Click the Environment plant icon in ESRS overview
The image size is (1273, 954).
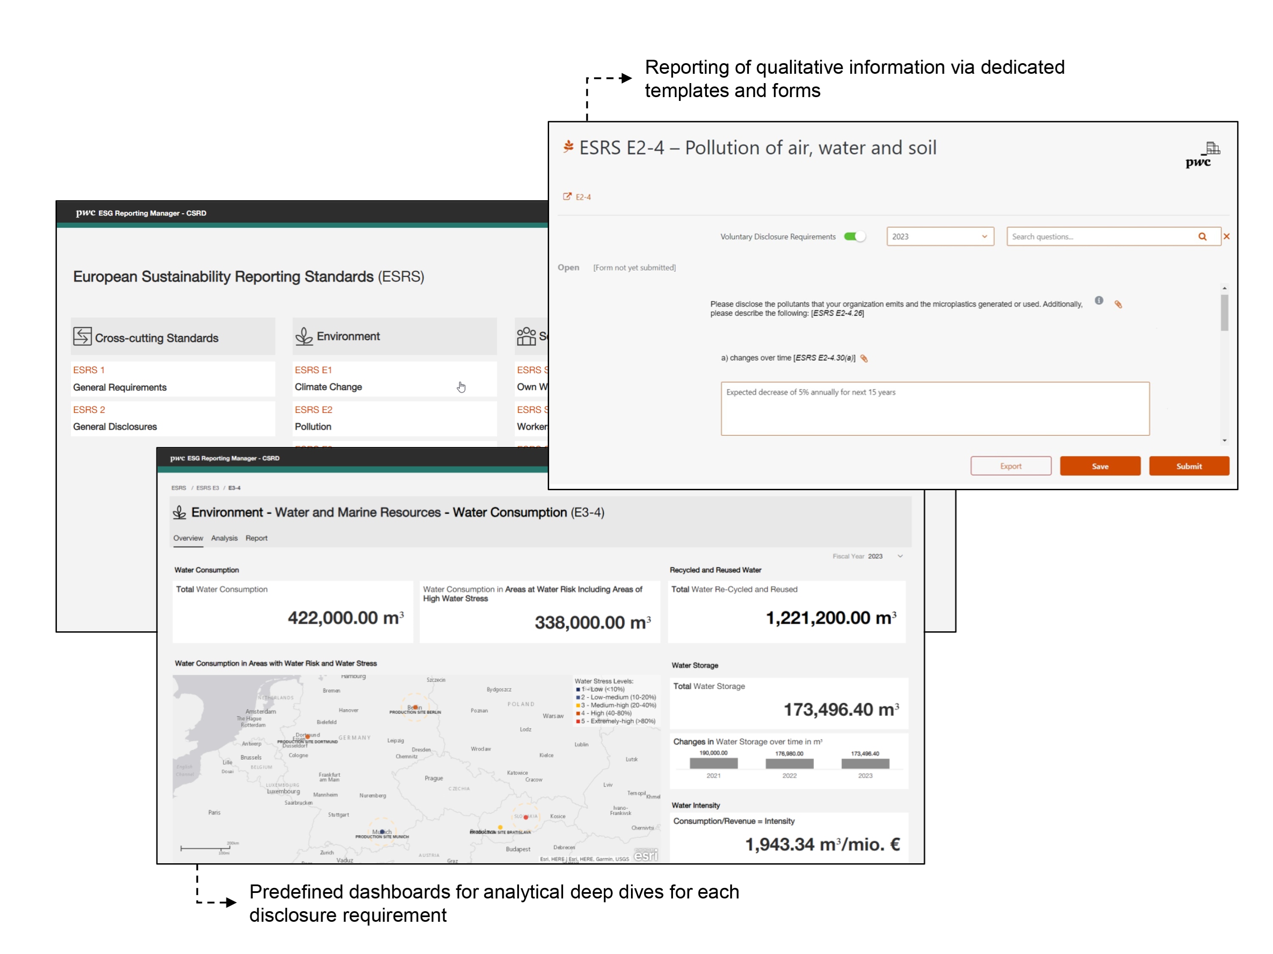pyautogui.click(x=304, y=336)
